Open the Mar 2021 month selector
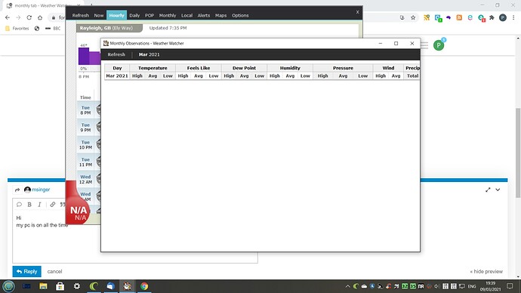 tap(150, 54)
